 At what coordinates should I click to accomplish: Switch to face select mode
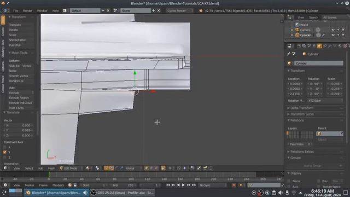156,168
